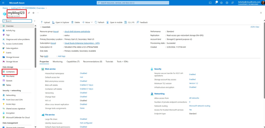Open cloud-shell-storage-centralindia resource group link
The image size is (265, 128).
(77, 31)
